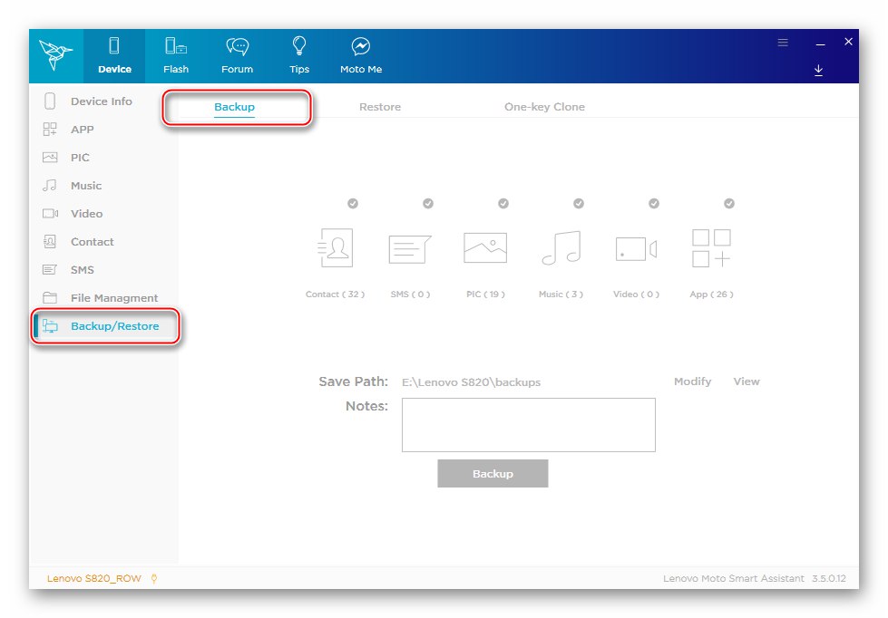
Task: Select Contact in the sidebar
Action: pyautogui.click(x=103, y=242)
